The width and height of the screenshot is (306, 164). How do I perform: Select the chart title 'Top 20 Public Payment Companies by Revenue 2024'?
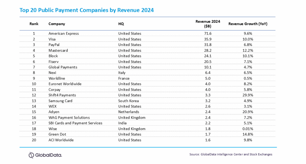pyautogui.click(x=87, y=10)
